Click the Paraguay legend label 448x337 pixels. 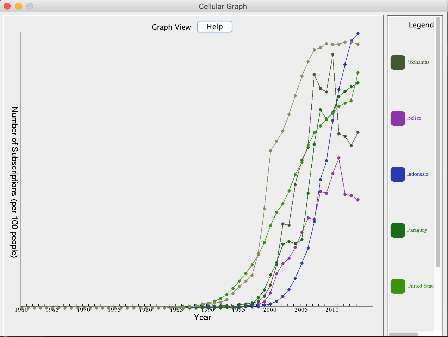[x=417, y=230]
